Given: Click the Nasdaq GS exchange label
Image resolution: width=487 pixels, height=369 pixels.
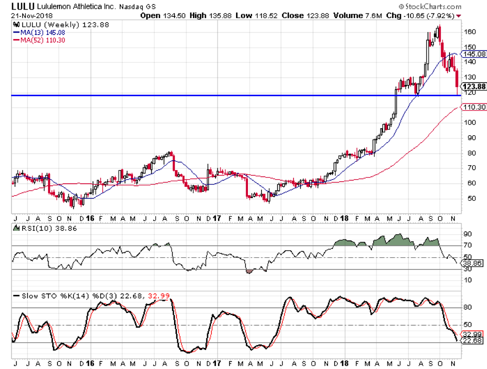Looking at the screenshot, I should [137, 7].
